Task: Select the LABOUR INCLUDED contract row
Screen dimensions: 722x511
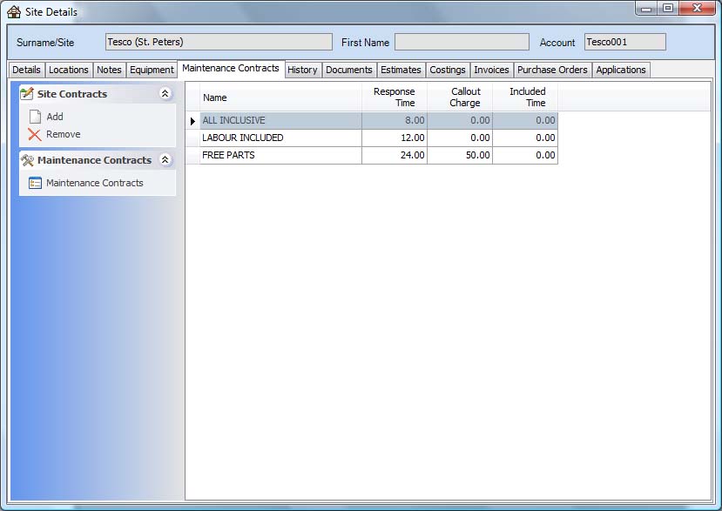Action: [x=280, y=138]
